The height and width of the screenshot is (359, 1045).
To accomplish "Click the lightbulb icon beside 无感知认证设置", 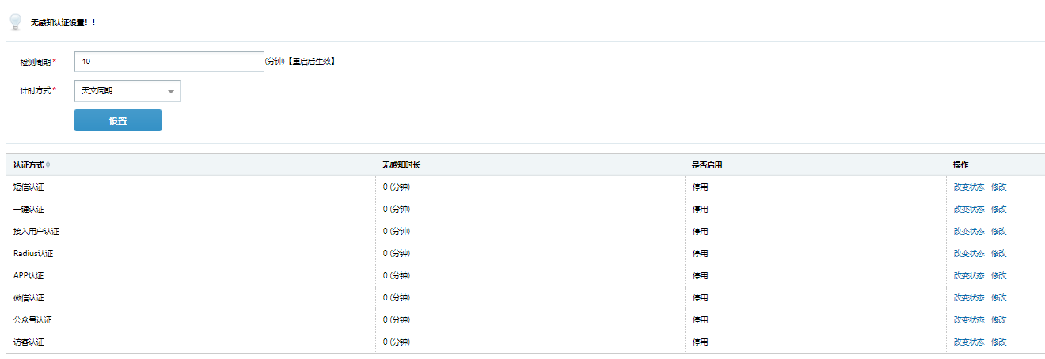I will [x=14, y=22].
